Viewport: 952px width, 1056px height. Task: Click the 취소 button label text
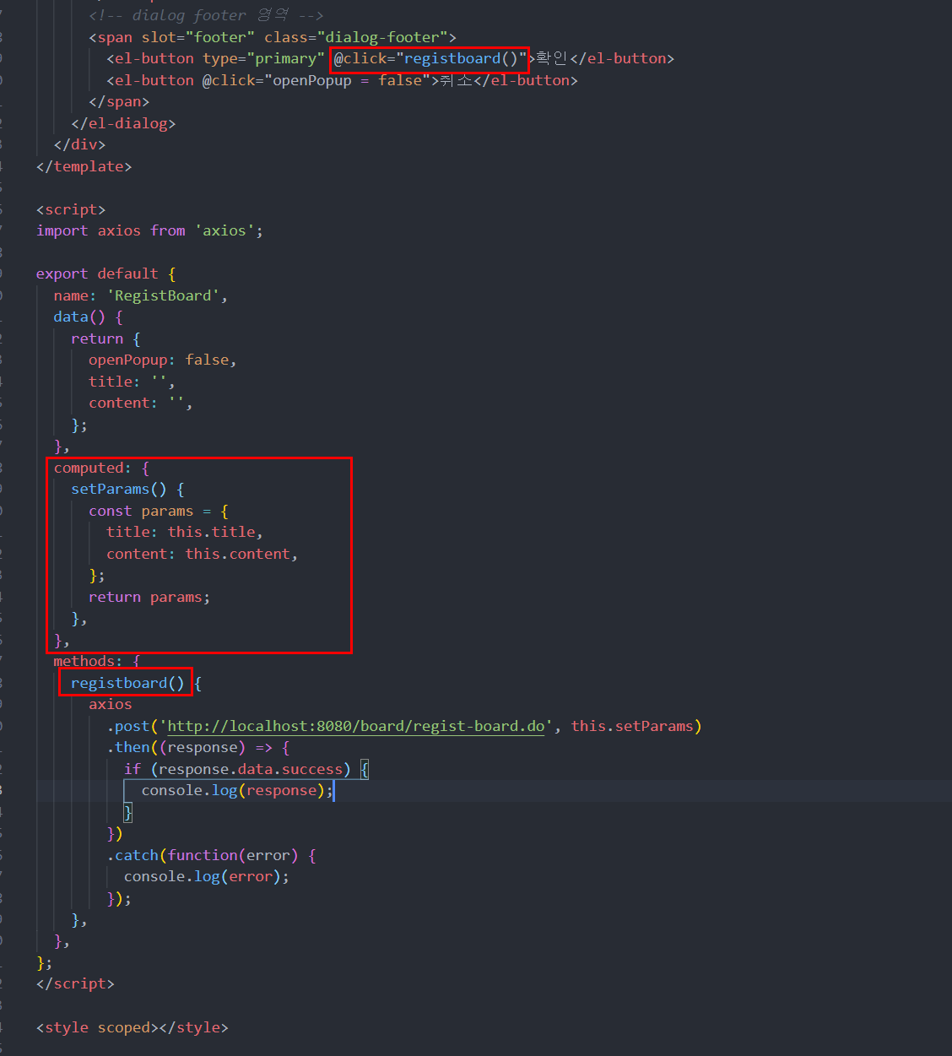456,80
